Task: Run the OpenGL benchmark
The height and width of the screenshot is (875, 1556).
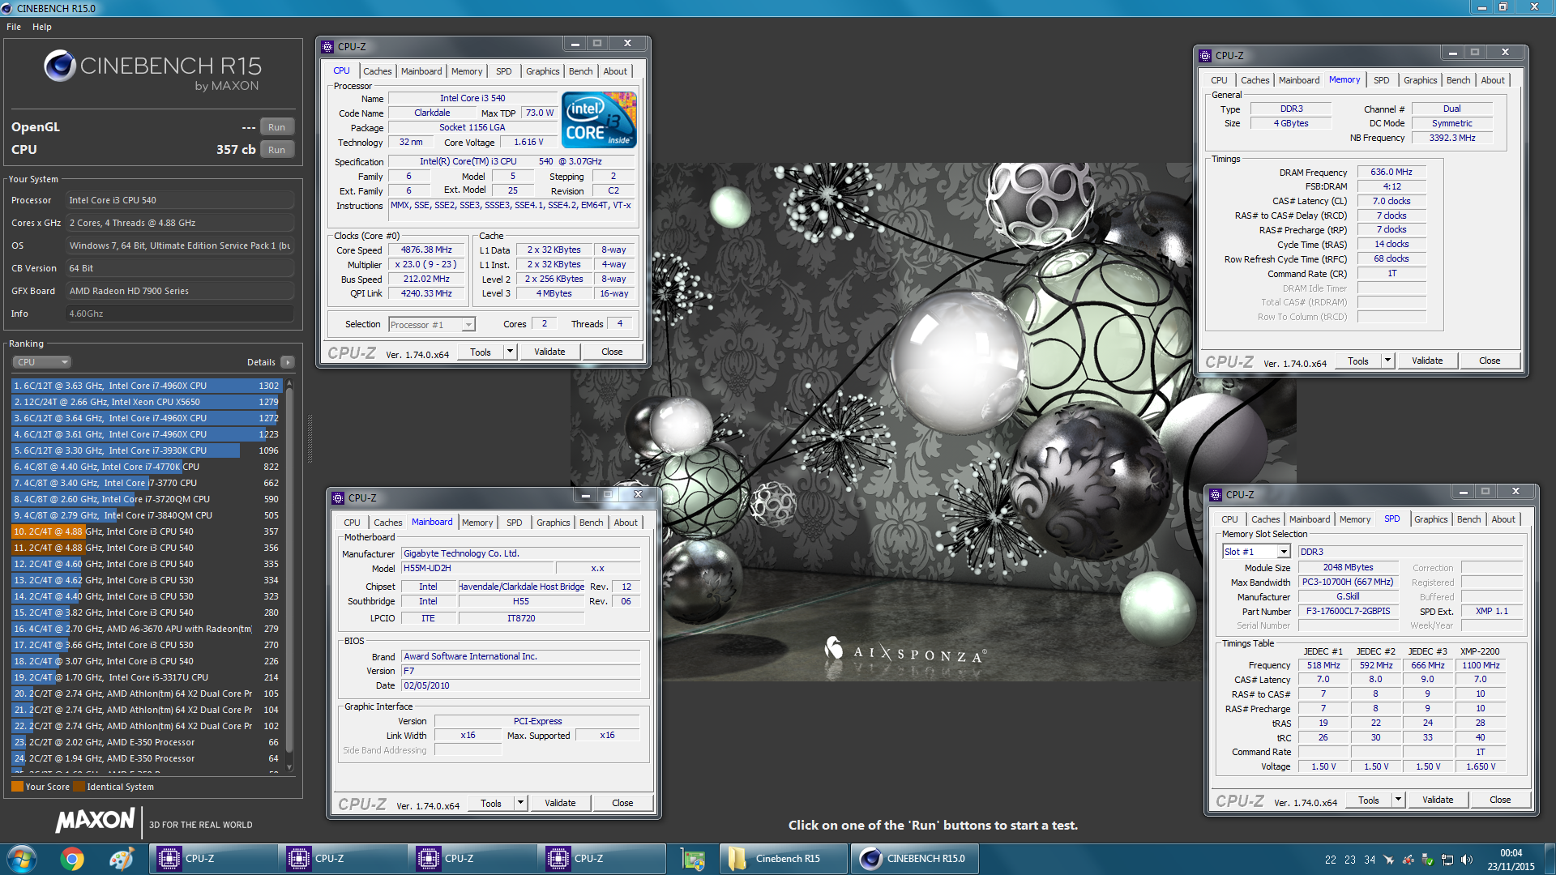Action: [276, 127]
